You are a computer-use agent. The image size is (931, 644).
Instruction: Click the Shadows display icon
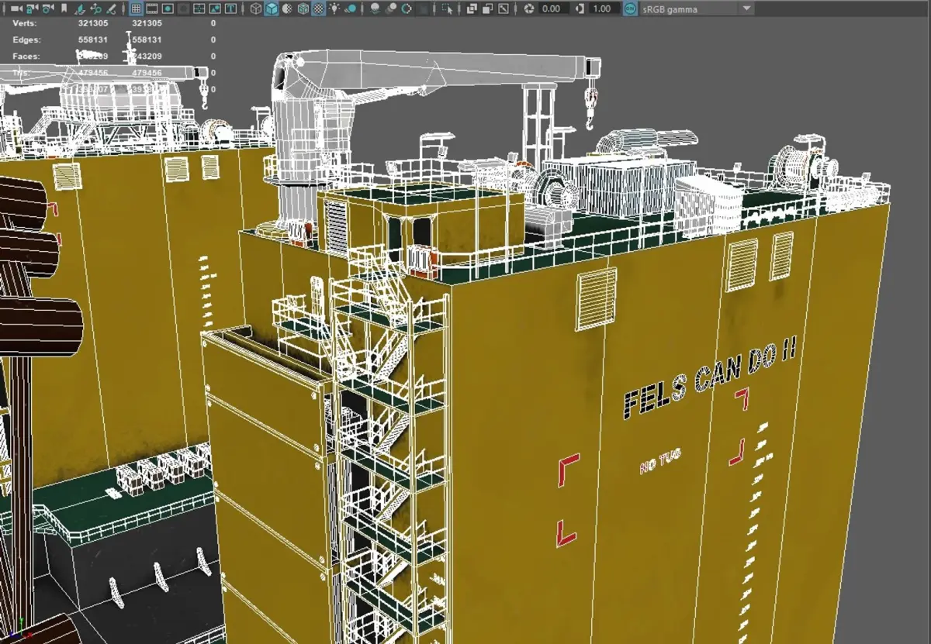click(350, 9)
